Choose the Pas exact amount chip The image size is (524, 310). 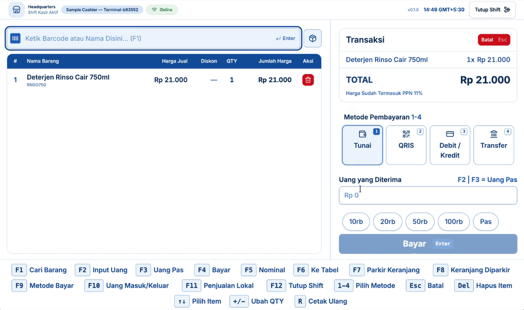pyautogui.click(x=486, y=222)
